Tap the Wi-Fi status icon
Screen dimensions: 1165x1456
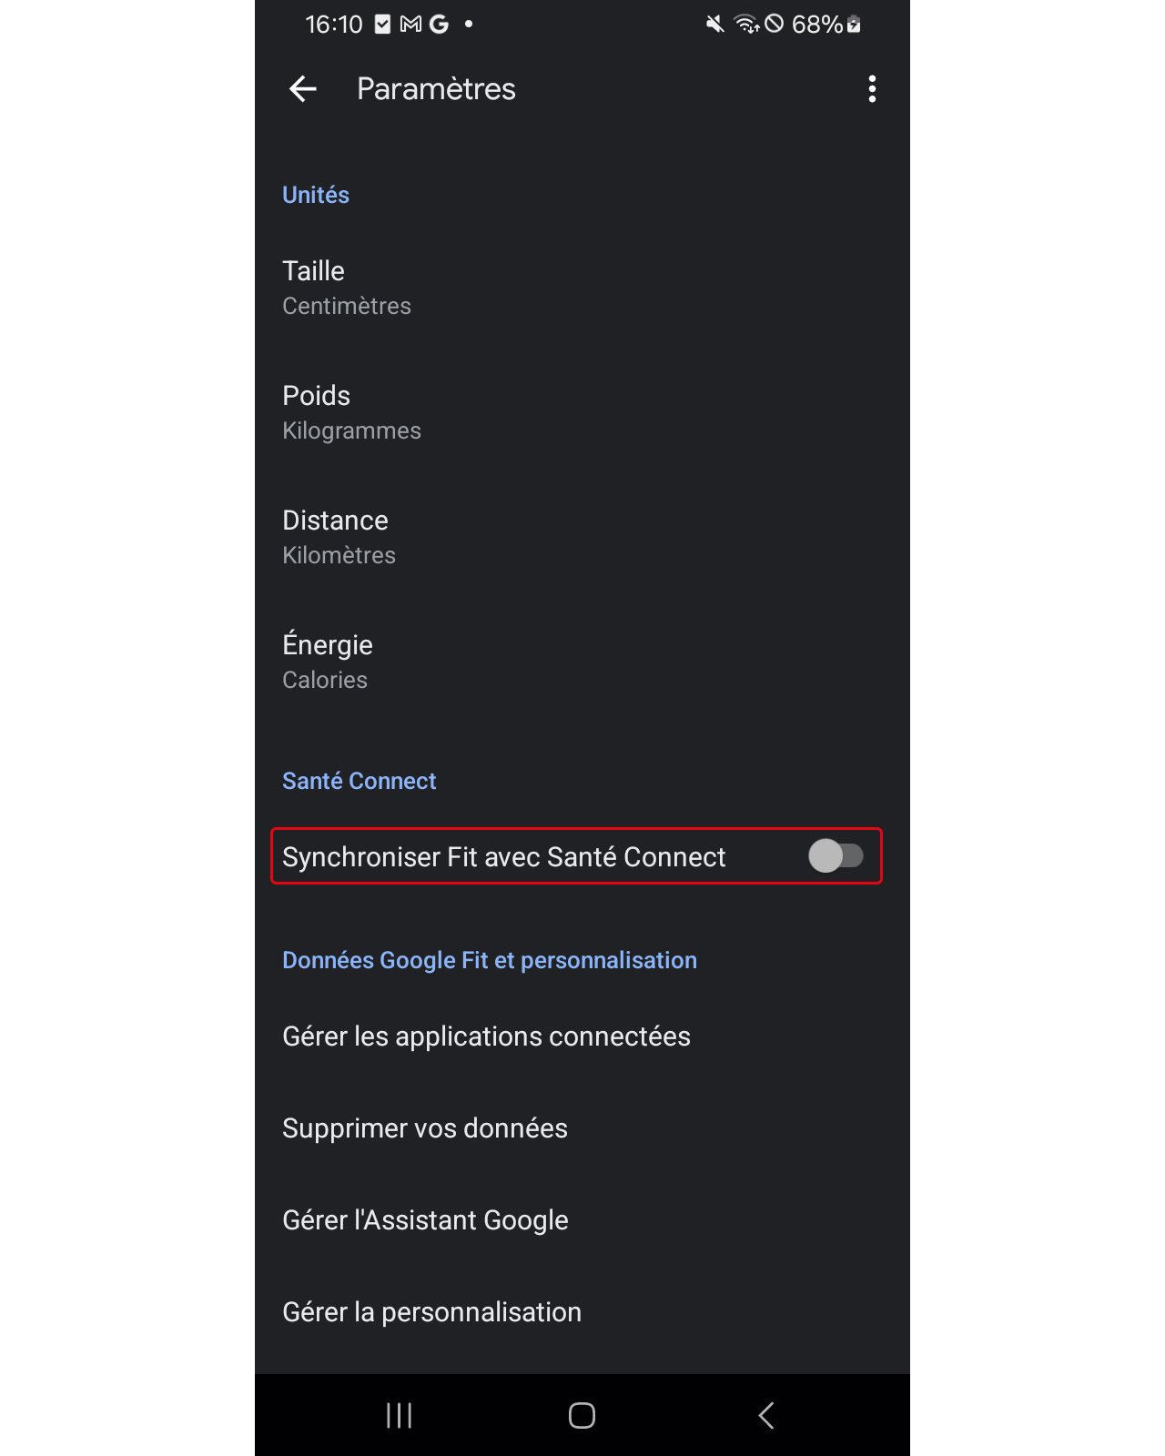click(746, 25)
